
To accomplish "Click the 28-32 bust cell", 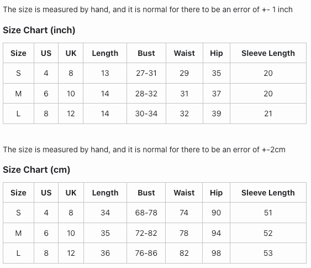I will click(146, 94).
